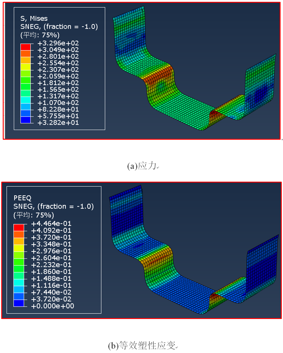The height and width of the screenshot is (353, 283).
Task: Click the dark blue swatch in Mises legend
Action: pyautogui.click(x=26, y=119)
